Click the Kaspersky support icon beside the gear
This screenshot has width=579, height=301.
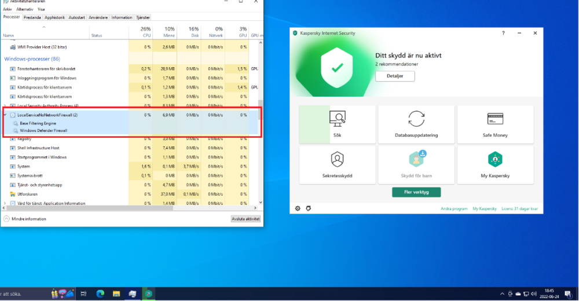pyautogui.click(x=309, y=208)
